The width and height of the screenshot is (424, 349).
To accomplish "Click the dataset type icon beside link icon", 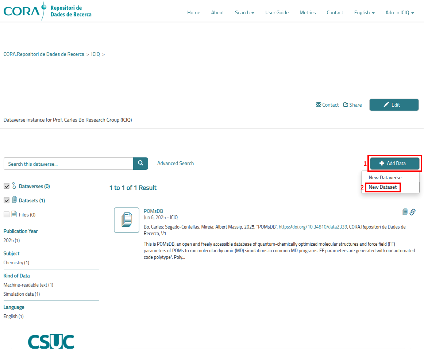I will (405, 212).
